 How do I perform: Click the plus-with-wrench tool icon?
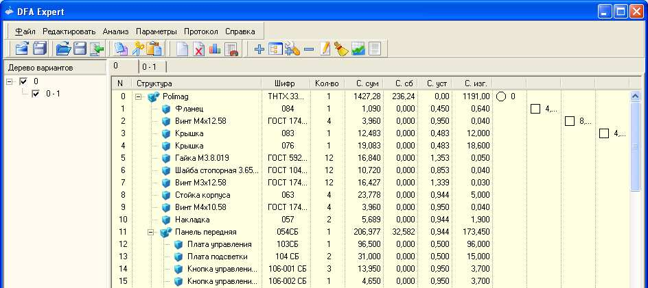pos(292,49)
